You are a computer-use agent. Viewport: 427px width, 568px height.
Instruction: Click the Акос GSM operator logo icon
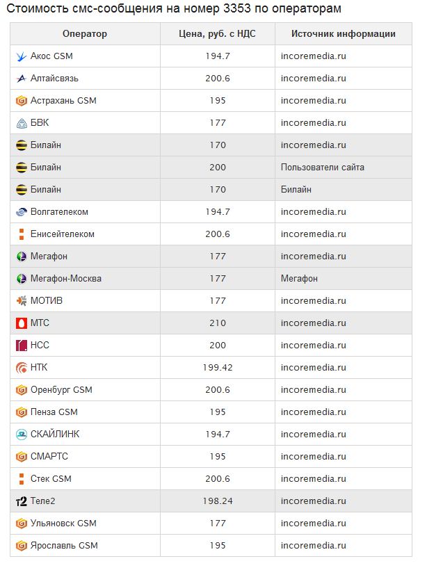click(x=21, y=56)
